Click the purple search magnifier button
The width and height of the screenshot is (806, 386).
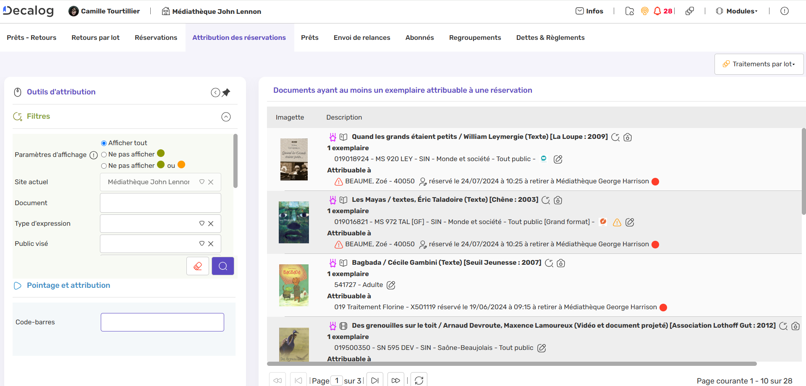click(x=223, y=266)
